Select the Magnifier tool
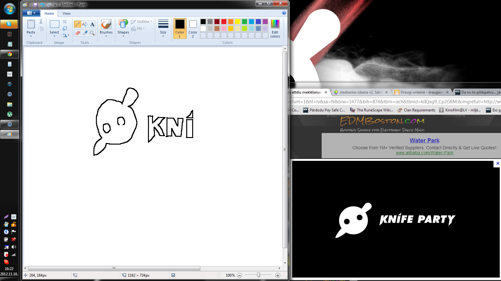This screenshot has width=501, height=281. tap(92, 33)
